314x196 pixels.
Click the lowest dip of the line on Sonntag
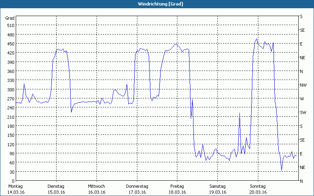(281, 171)
